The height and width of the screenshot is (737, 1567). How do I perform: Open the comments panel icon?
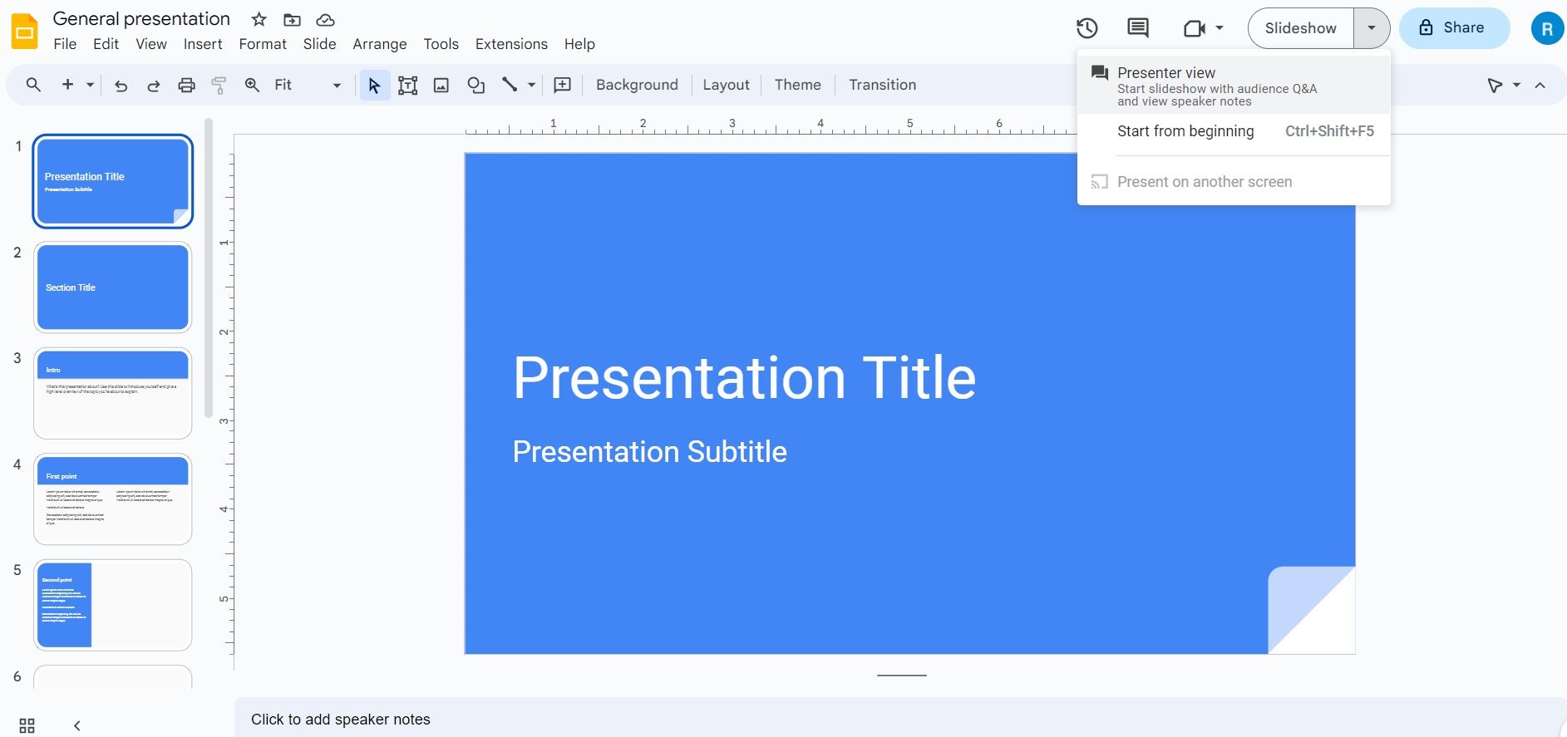point(1137,28)
